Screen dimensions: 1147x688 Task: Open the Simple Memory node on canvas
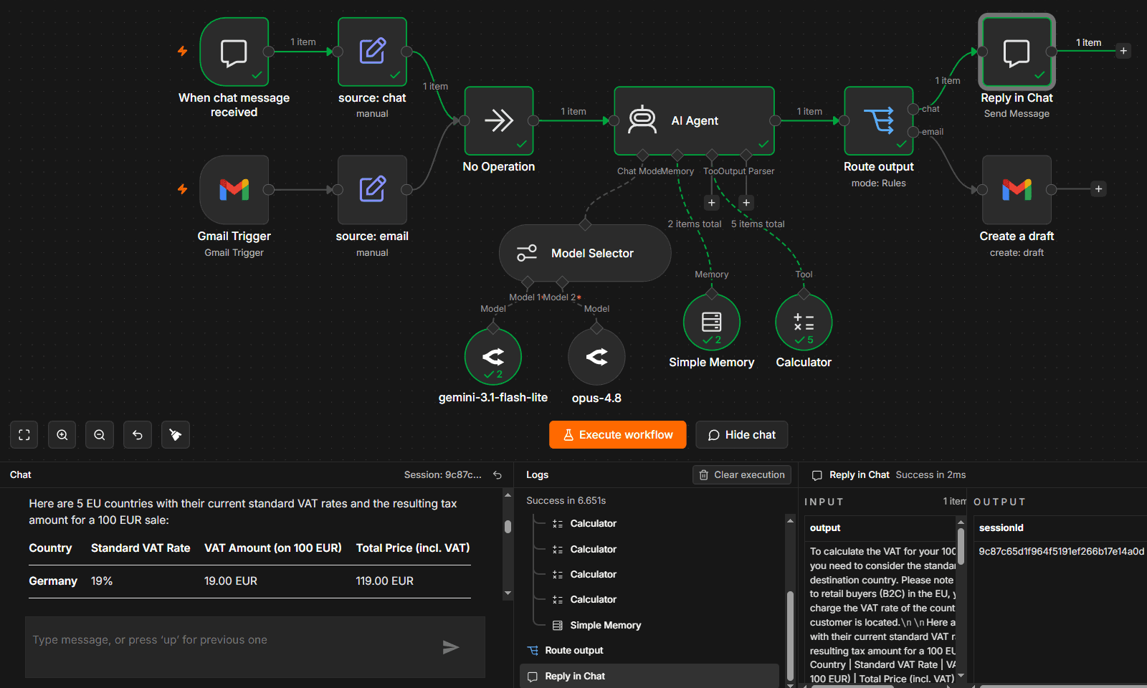coord(712,322)
